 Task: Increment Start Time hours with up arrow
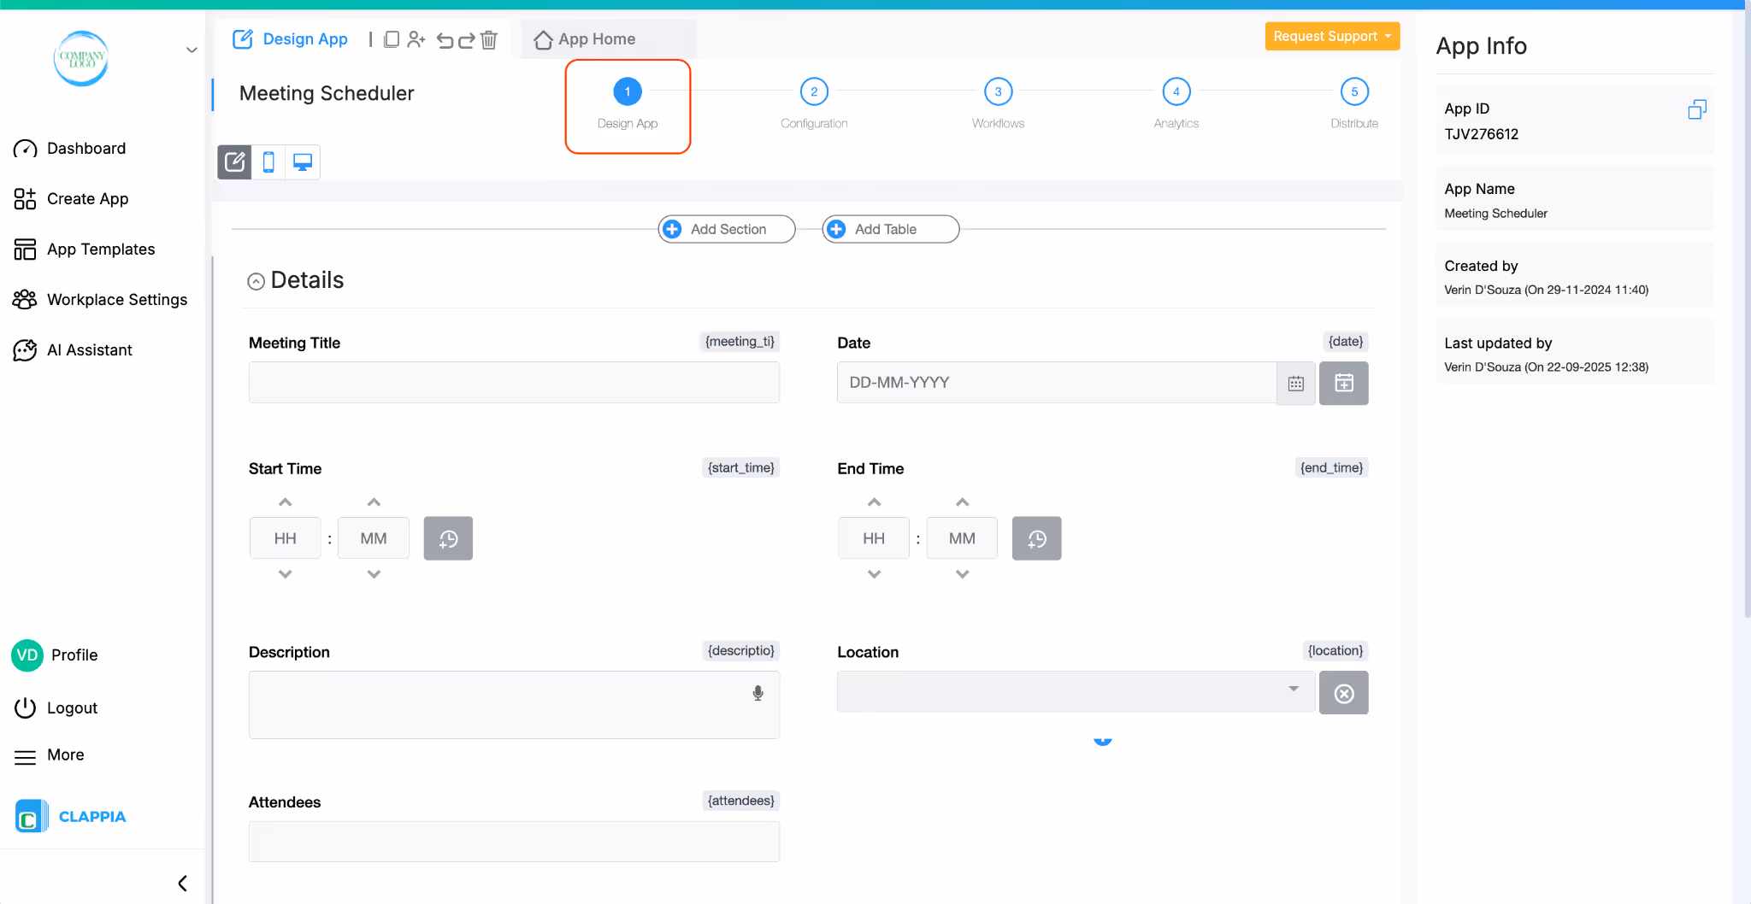(x=285, y=502)
